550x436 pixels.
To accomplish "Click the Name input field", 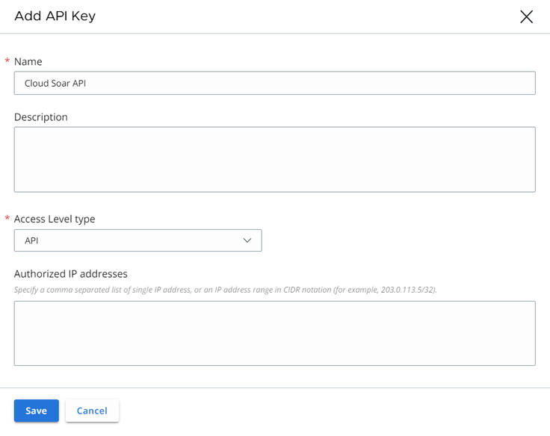I will (x=274, y=83).
